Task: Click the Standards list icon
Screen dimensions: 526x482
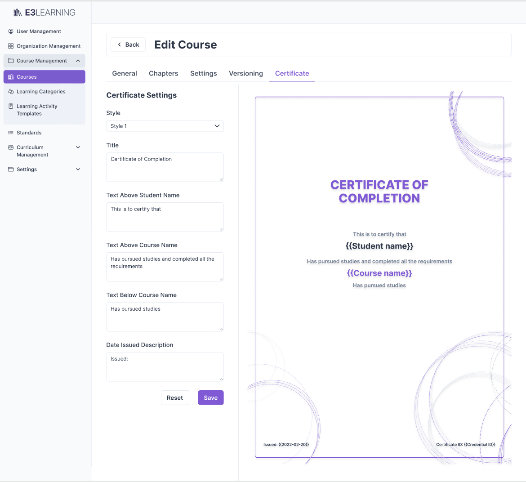Action: 11,133
